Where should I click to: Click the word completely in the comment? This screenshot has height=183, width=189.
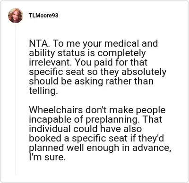[121, 53]
